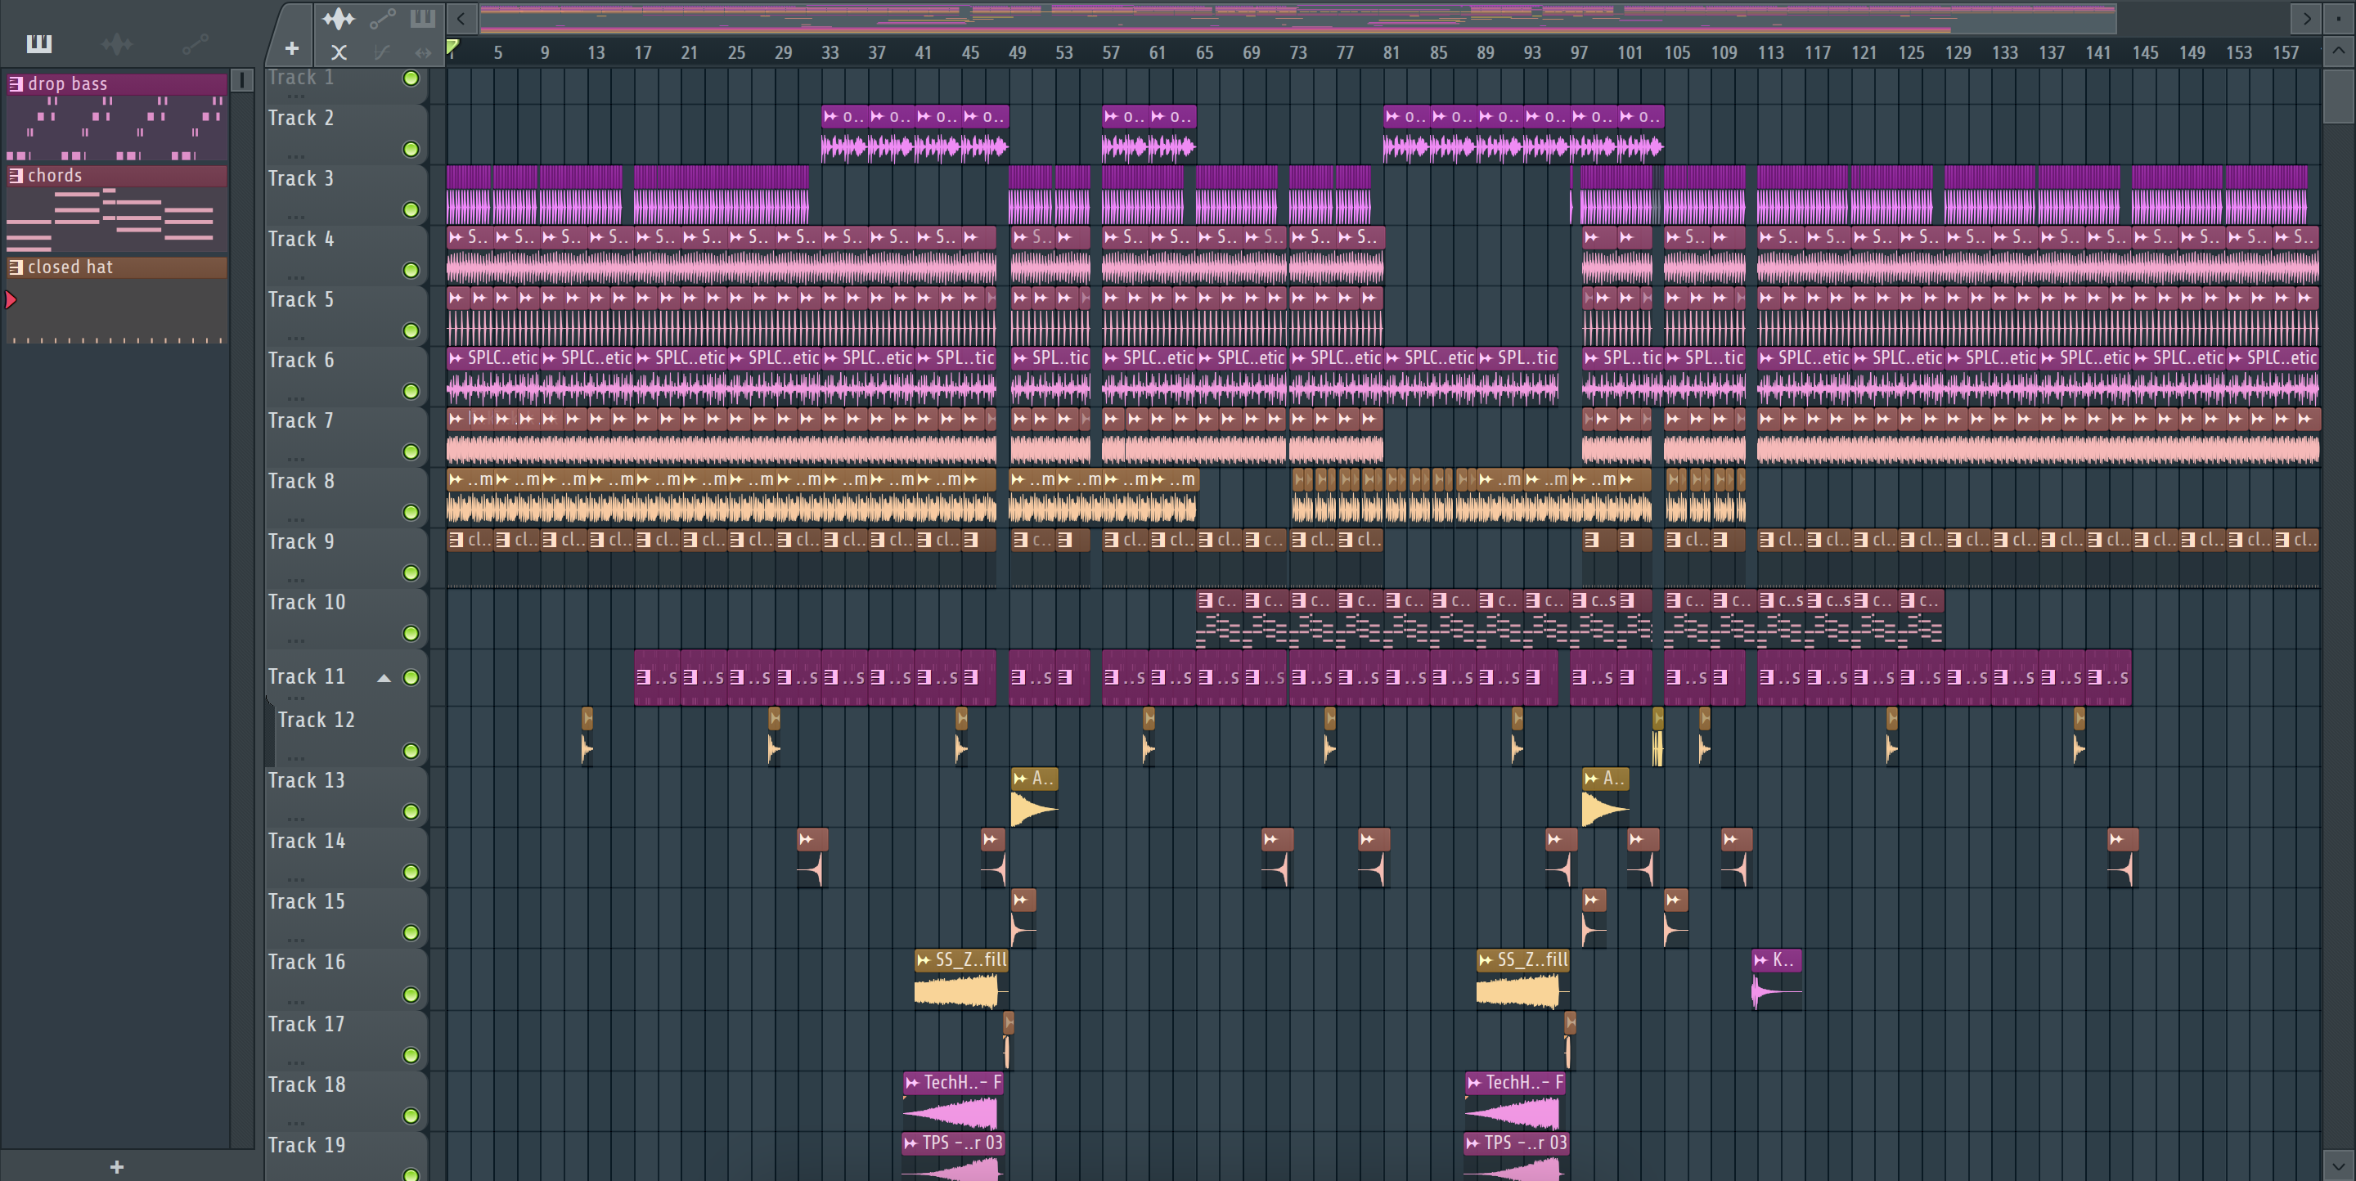Select the Track 19 header
The height and width of the screenshot is (1181, 2356).
click(x=346, y=1157)
